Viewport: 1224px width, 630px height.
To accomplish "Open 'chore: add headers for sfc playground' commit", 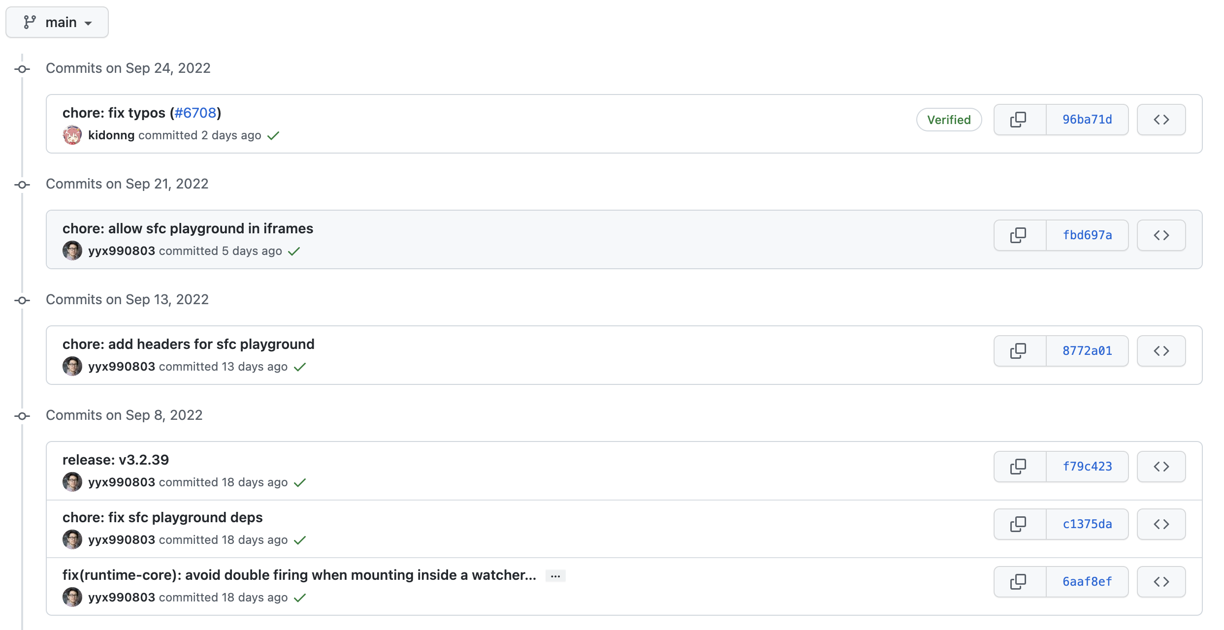I will [188, 344].
